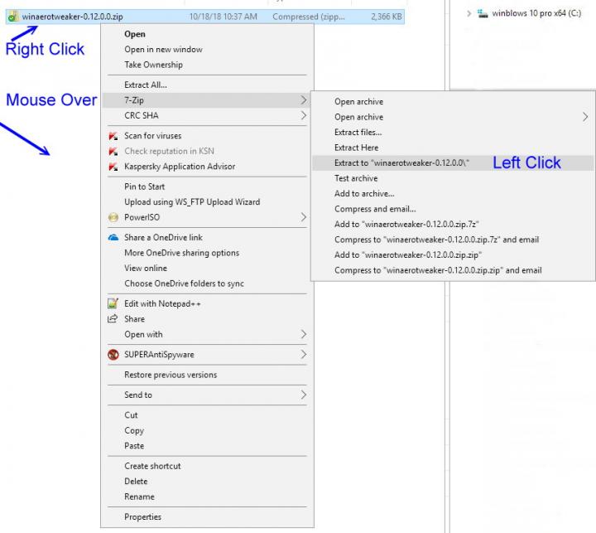Click the first Open archive entry
The height and width of the screenshot is (533, 596).
pos(358,102)
